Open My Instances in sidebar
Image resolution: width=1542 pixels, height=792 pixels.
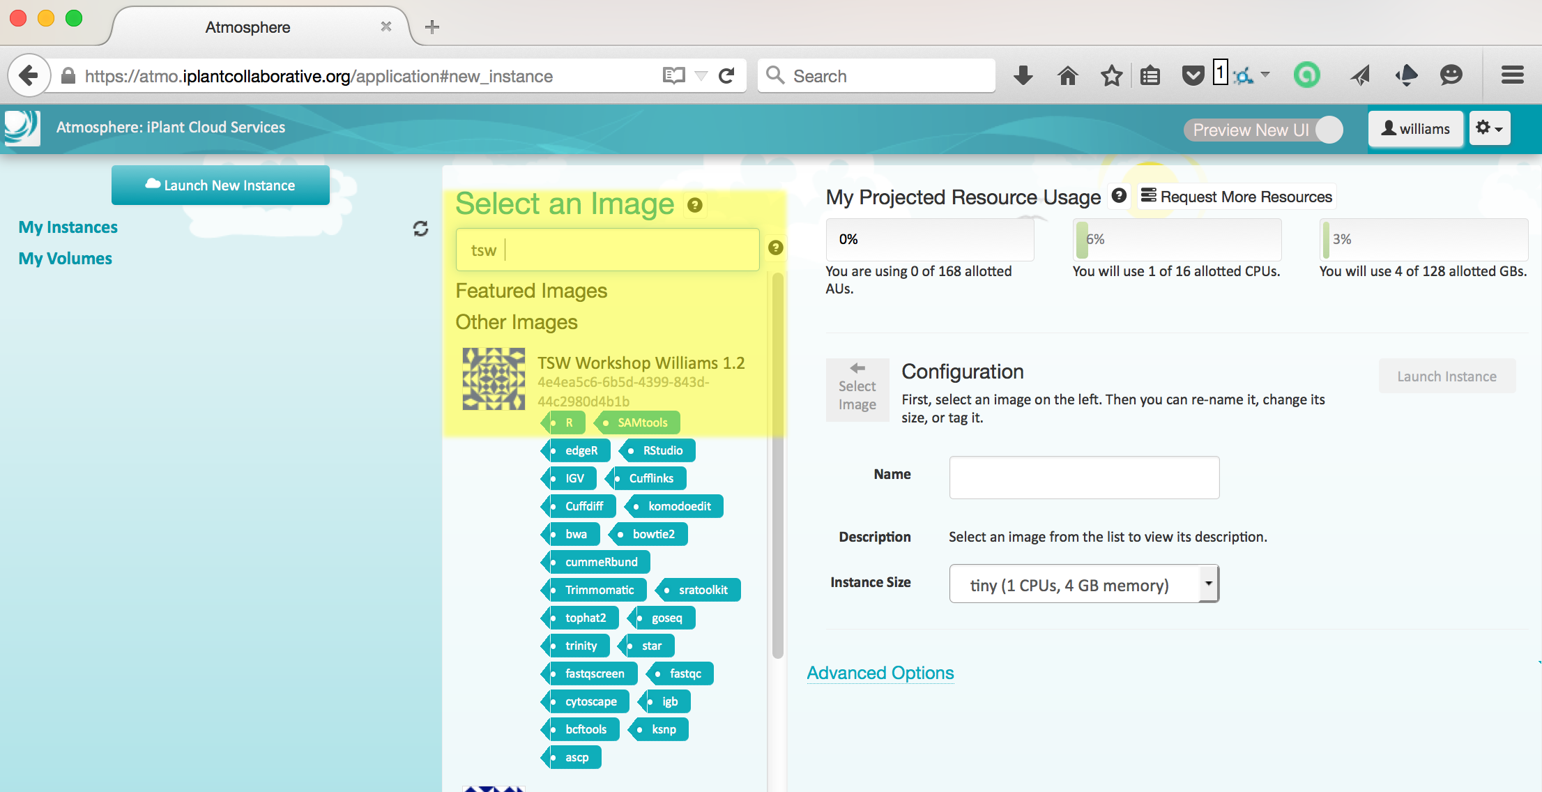click(x=68, y=227)
